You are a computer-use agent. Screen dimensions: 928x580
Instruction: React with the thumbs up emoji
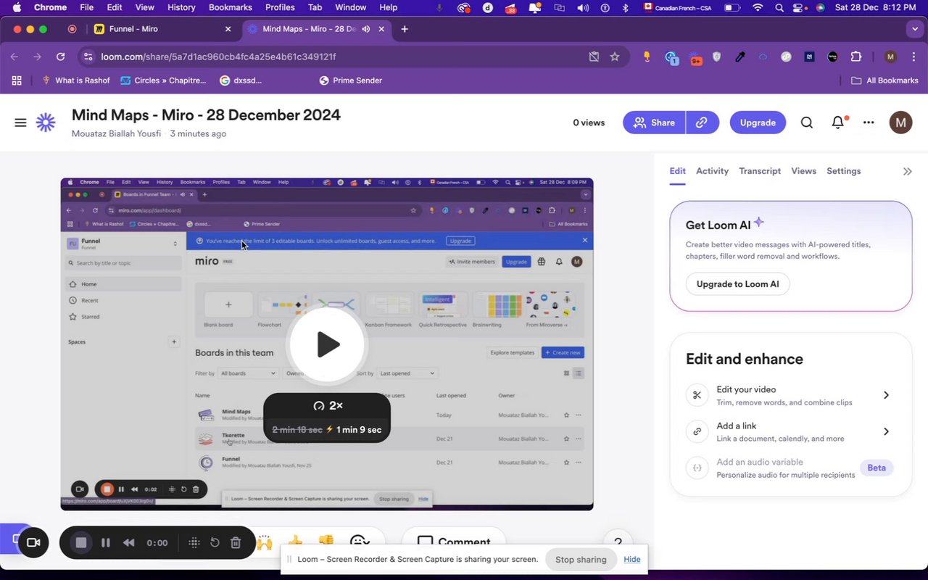[295, 542]
